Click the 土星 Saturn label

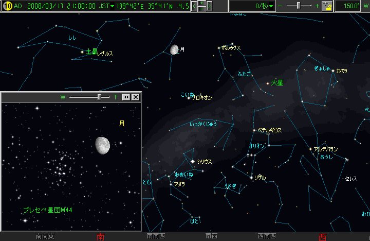point(91,51)
